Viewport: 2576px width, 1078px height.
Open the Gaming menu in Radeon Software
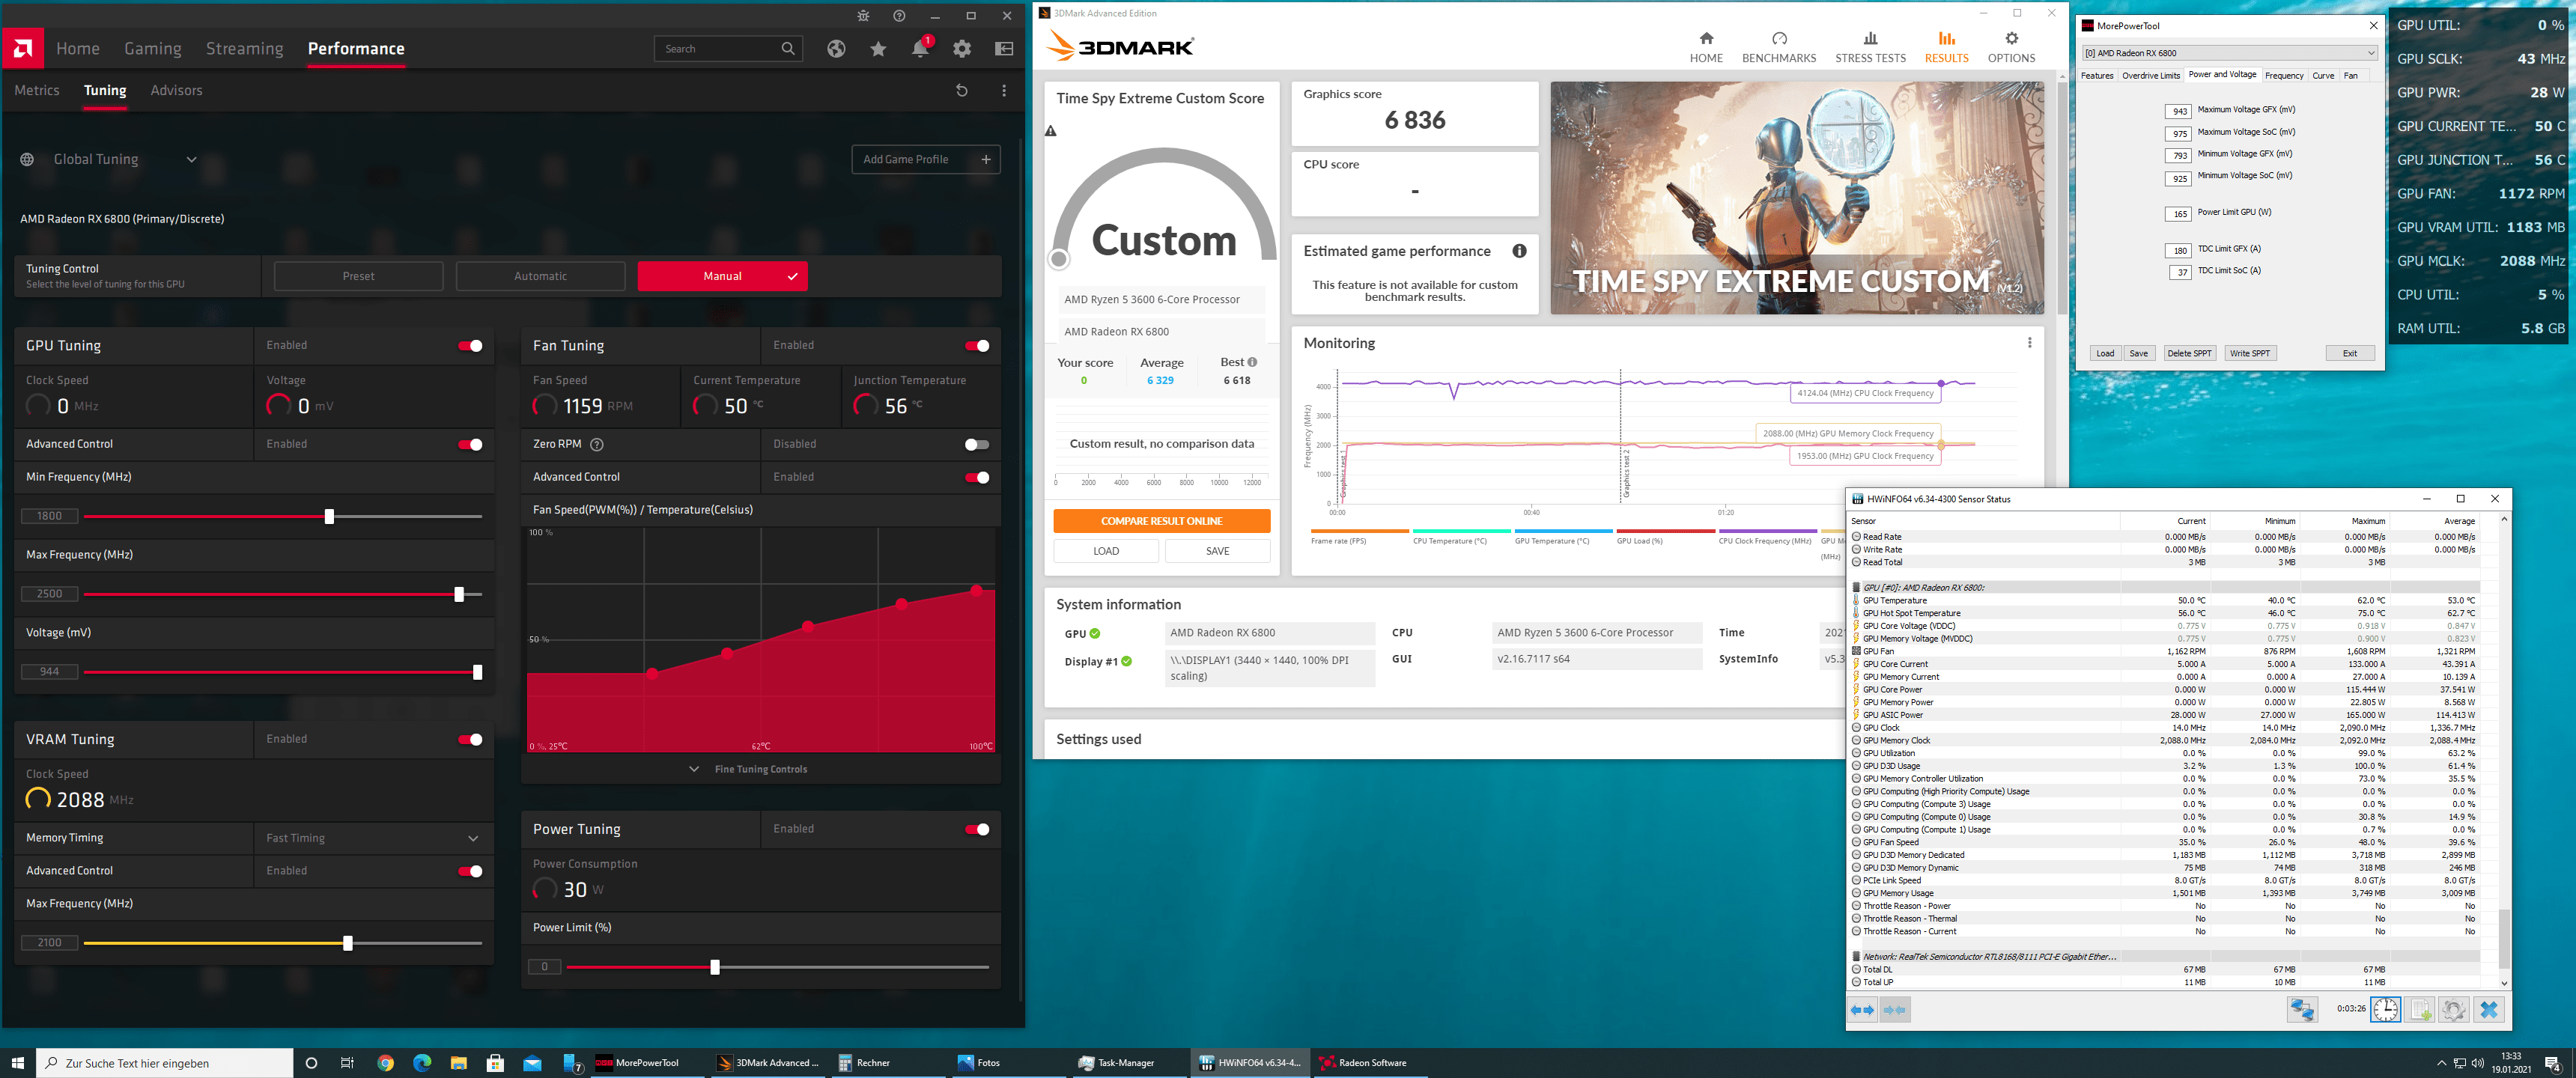coord(153,48)
